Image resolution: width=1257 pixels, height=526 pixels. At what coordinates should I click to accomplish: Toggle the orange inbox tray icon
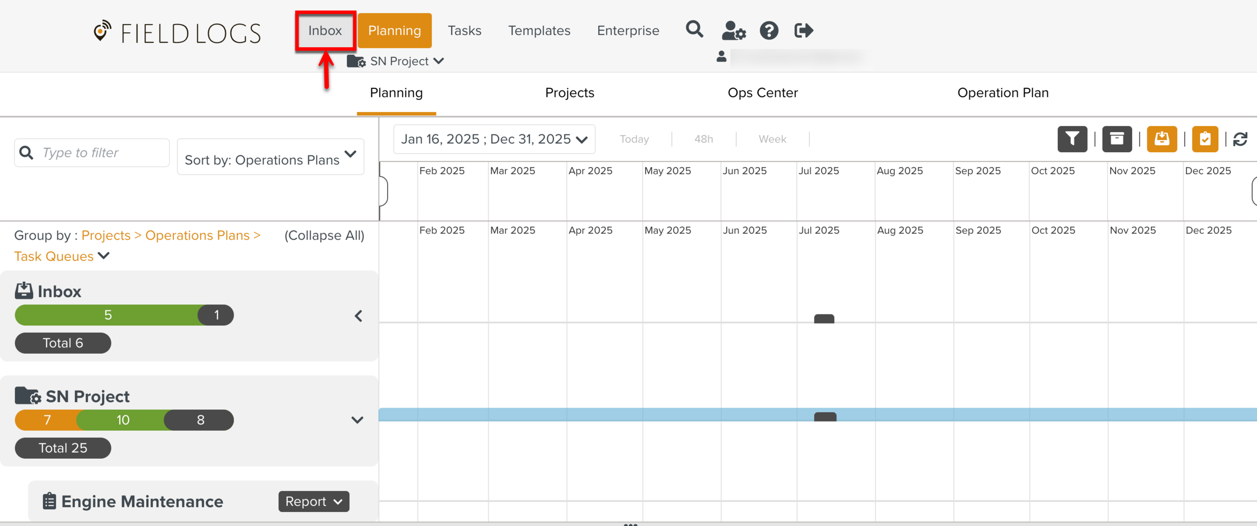click(x=1161, y=139)
